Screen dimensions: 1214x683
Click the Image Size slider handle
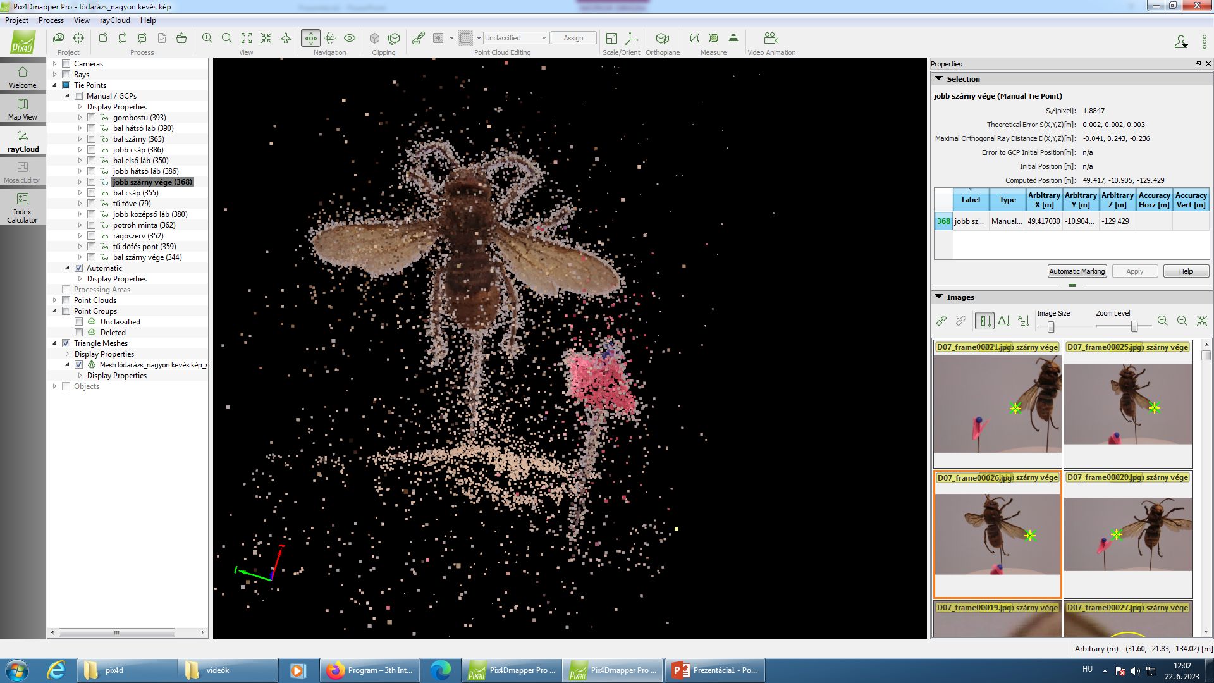(x=1051, y=326)
